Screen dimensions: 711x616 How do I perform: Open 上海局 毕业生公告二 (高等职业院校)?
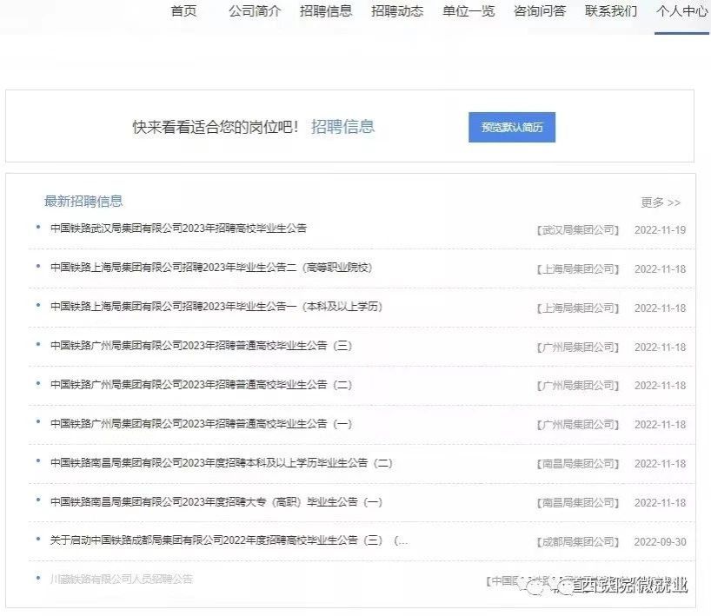(211, 268)
